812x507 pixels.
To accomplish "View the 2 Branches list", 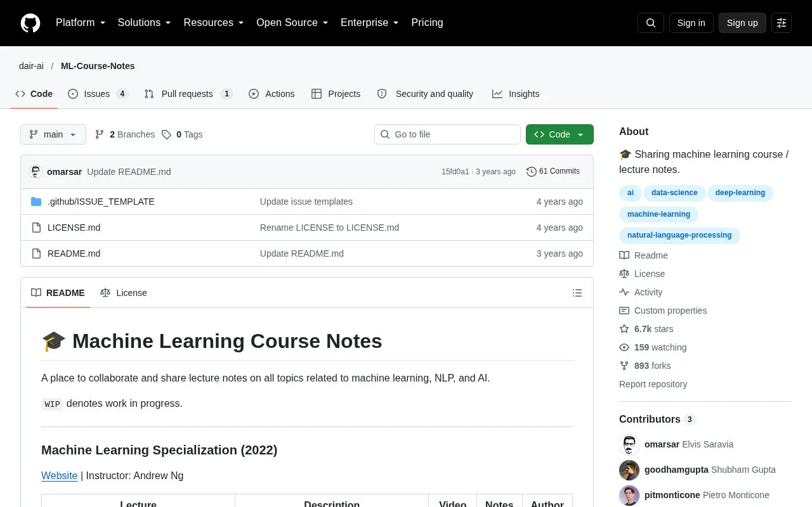I will (x=125, y=134).
